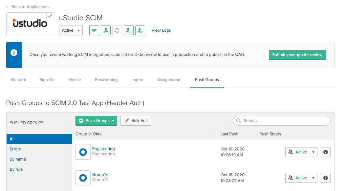Switch to the Mobile tab
Viewport: 345px width, 191px height.
pyautogui.click(x=75, y=80)
